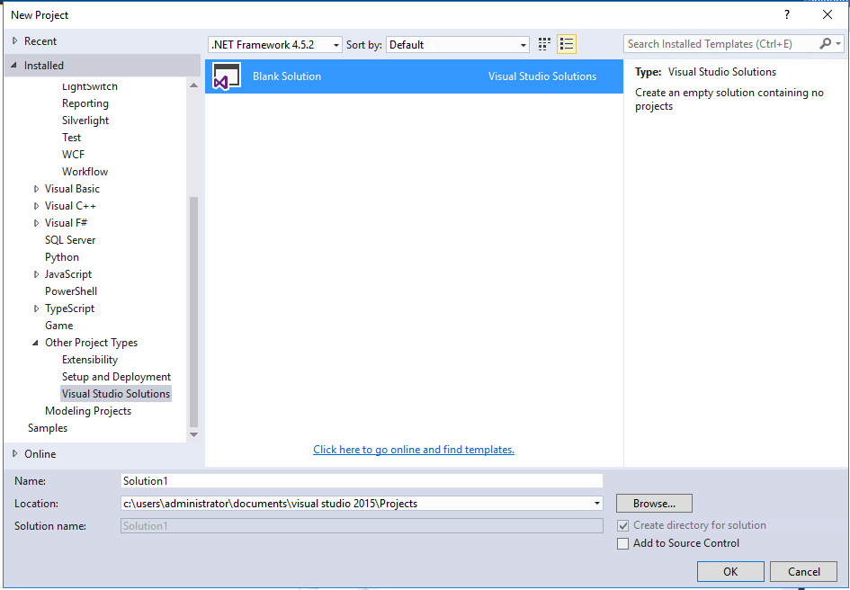Screen dimensions: 850x590
Task: Expand the Visual Basic node
Action: pos(36,189)
